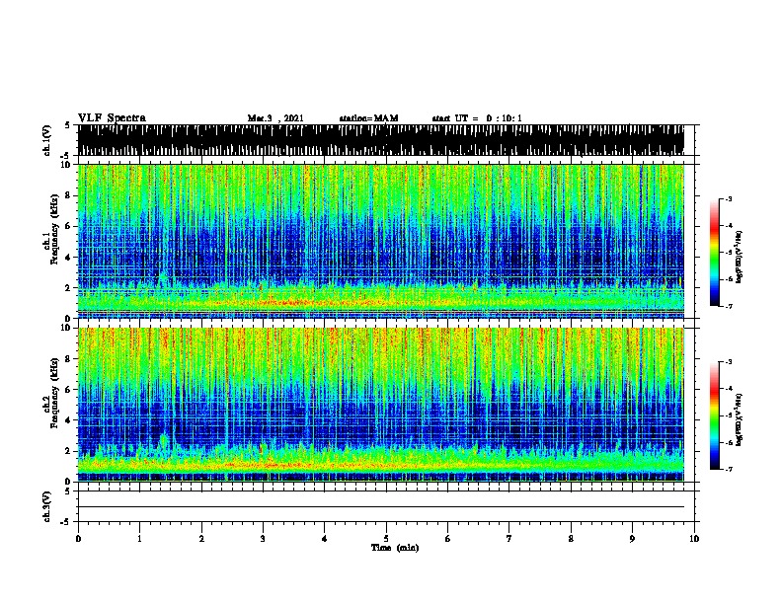The height and width of the screenshot is (604, 782).
Task: Click the time axis tick label 8
Action: click(571, 539)
